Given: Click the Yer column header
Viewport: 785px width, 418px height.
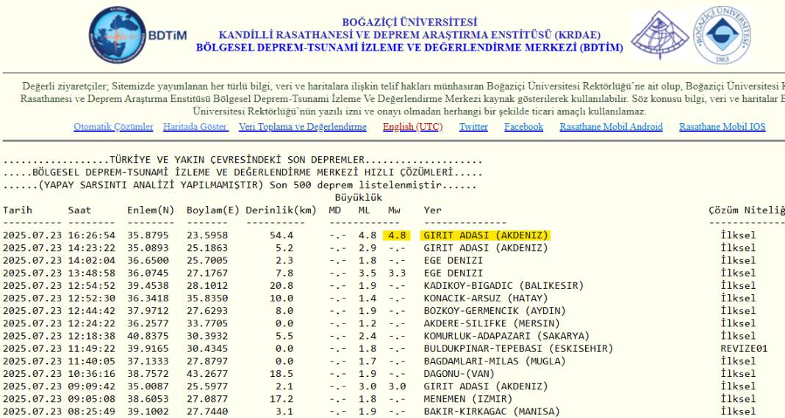Looking at the screenshot, I should coord(432,210).
